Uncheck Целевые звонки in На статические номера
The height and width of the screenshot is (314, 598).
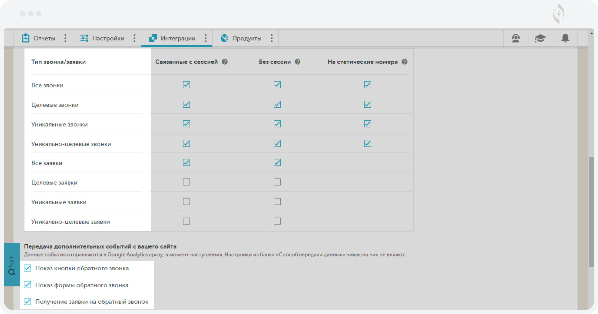[x=368, y=104]
